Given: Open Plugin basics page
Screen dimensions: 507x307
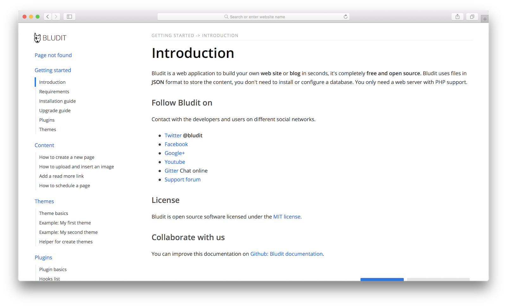Looking at the screenshot, I should pos(53,269).
